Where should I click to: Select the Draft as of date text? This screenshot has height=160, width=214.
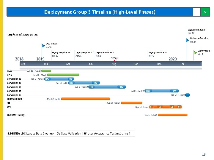[x=23, y=35]
